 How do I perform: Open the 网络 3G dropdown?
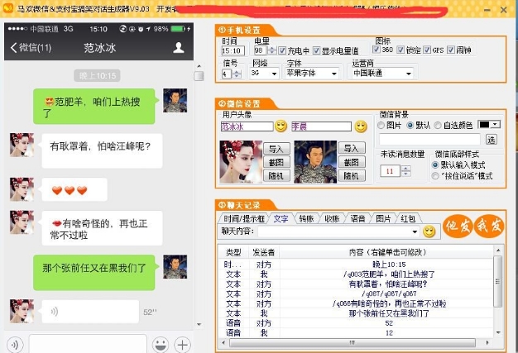point(265,74)
